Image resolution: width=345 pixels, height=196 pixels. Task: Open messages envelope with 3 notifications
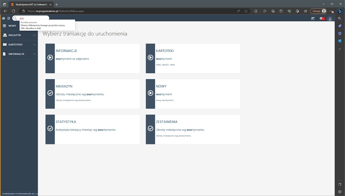(322, 19)
